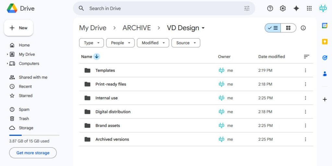Open VD Design folder dropdown menu
The height and width of the screenshot is (166, 332).
(x=203, y=28)
